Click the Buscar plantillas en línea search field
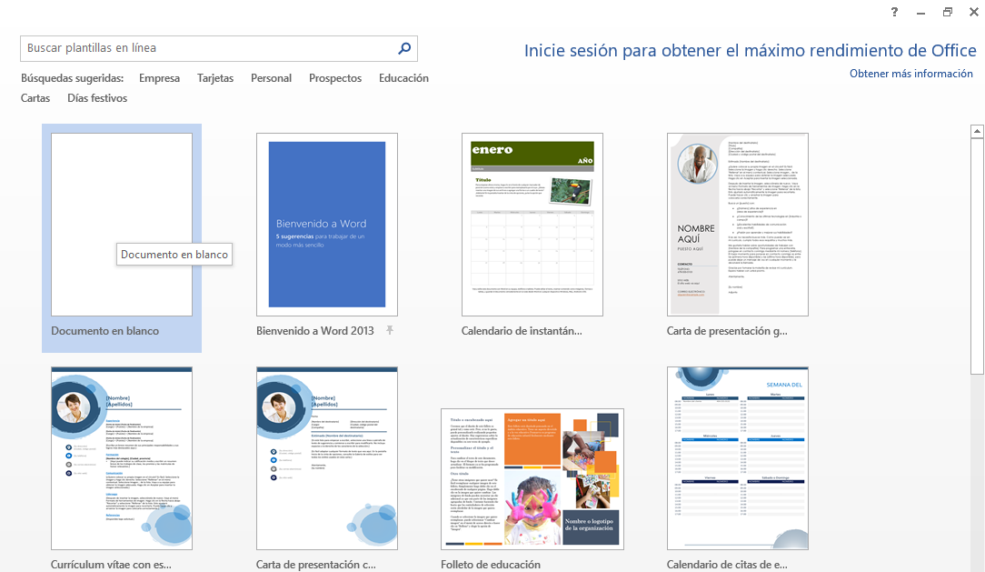 pos(200,48)
